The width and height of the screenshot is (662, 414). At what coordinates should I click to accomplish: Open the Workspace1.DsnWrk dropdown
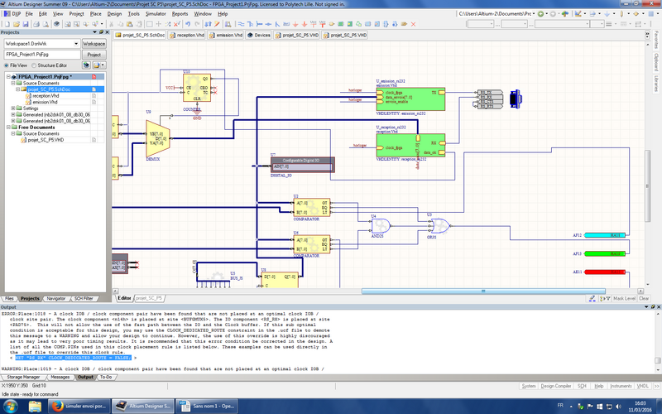coord(75,43)
